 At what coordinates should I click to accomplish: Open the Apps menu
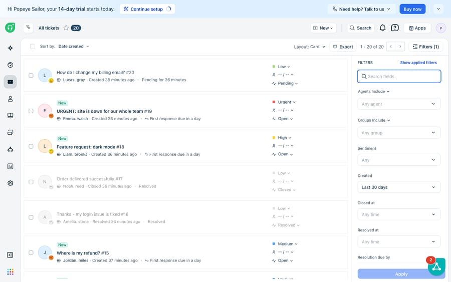point(417,28)
